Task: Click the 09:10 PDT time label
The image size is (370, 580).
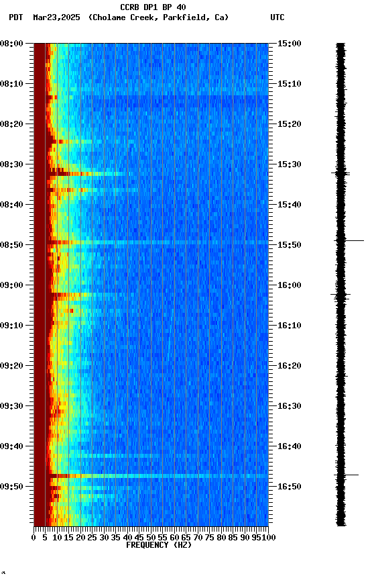Action: click(x=11, y=326)
